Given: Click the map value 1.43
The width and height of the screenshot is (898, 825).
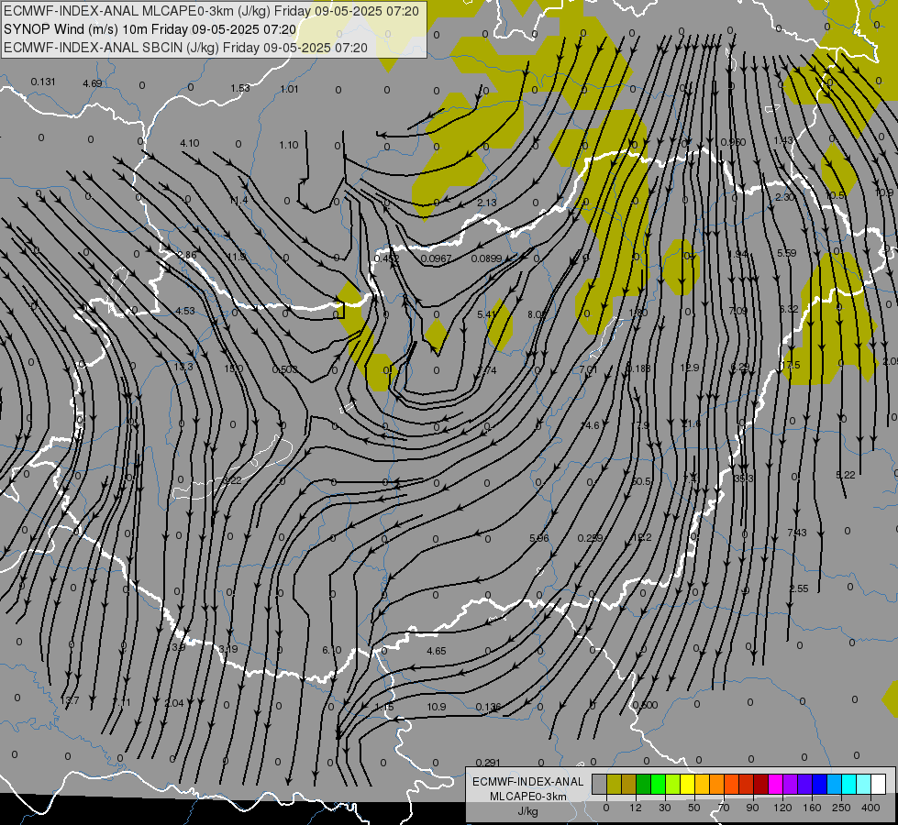Looking at the screenshot, I should (783, 141).
